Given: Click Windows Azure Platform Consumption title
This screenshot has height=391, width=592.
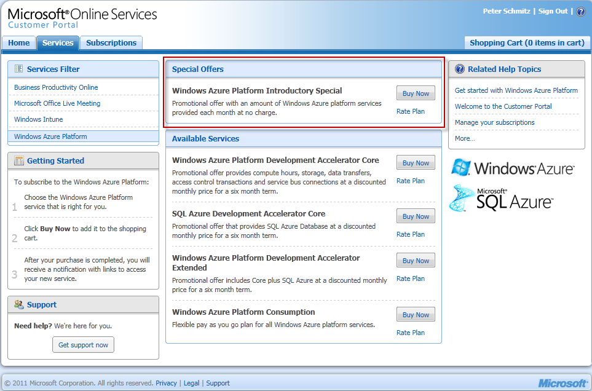Looking at the screenshot, I should [243, 312].
